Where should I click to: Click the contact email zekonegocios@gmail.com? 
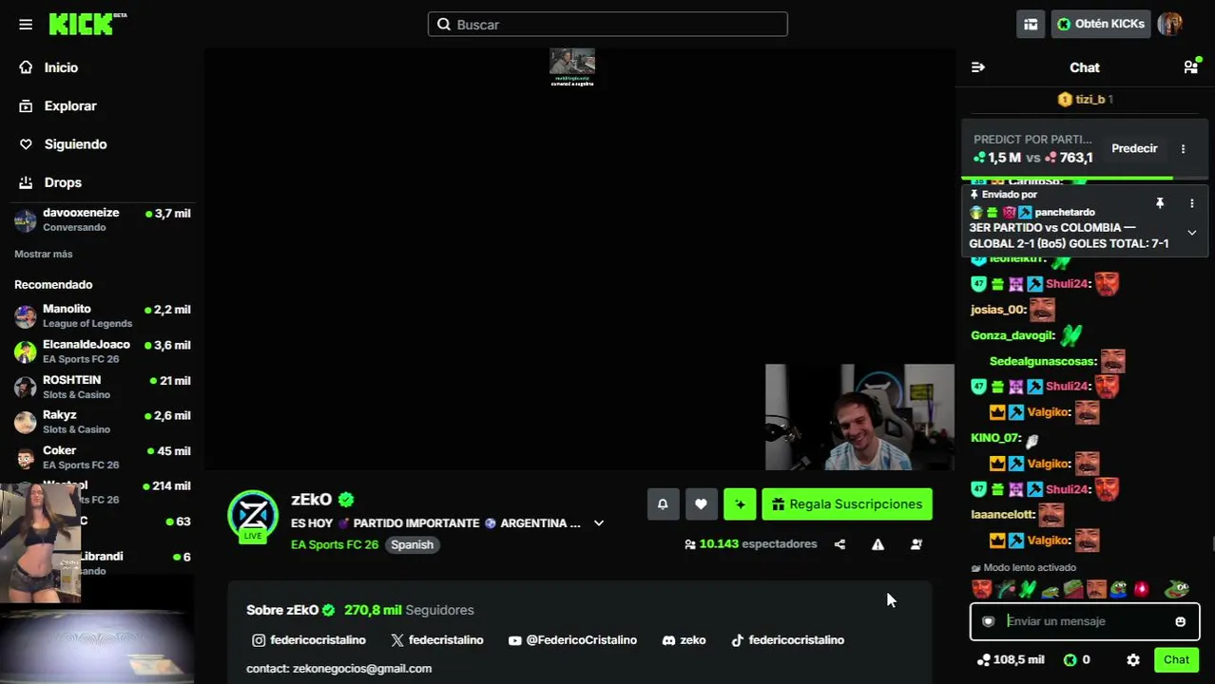coord(362,669)
